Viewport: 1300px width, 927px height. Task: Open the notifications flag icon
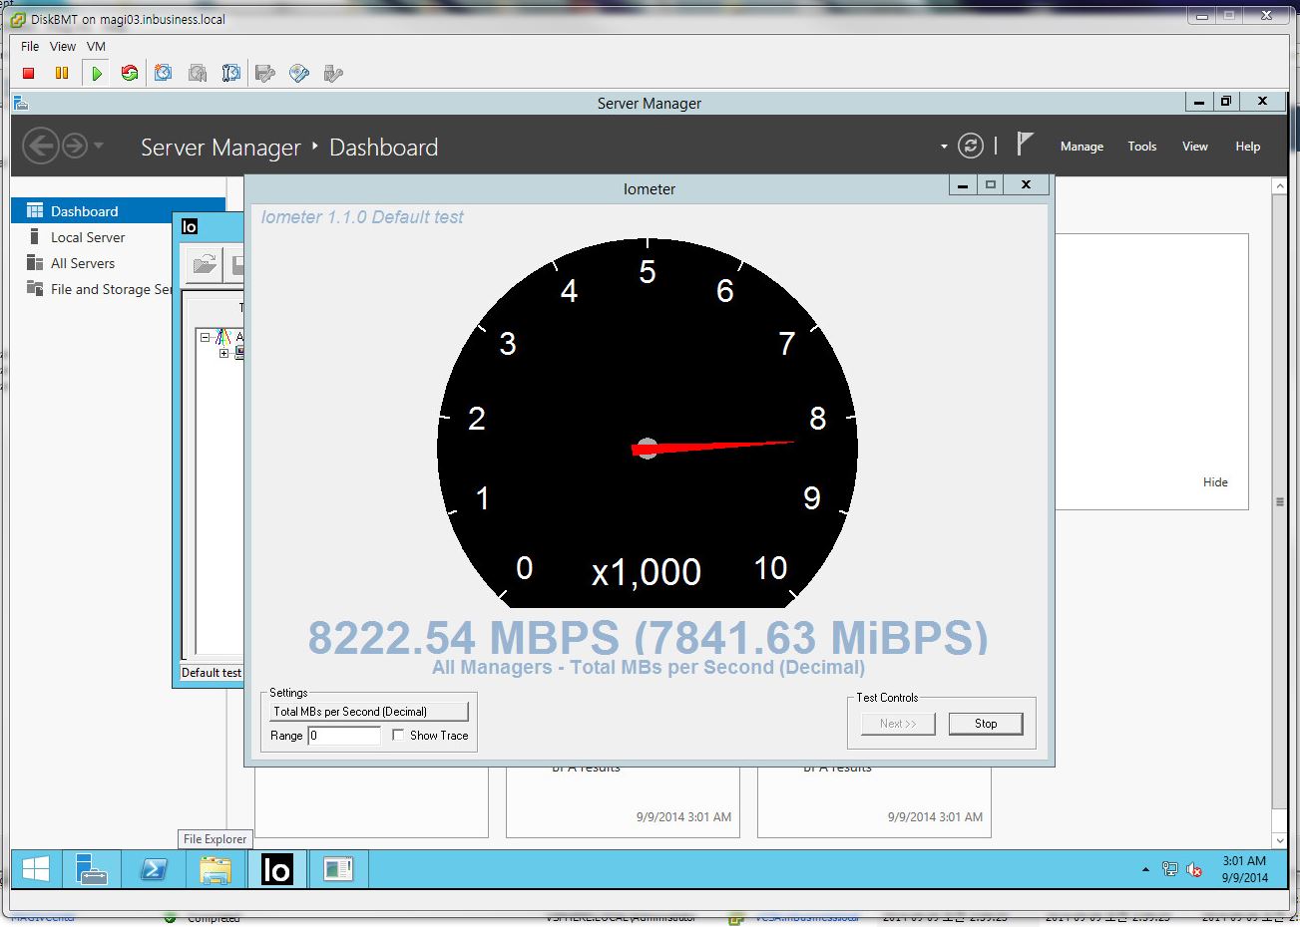click(x=1025, y=145)
